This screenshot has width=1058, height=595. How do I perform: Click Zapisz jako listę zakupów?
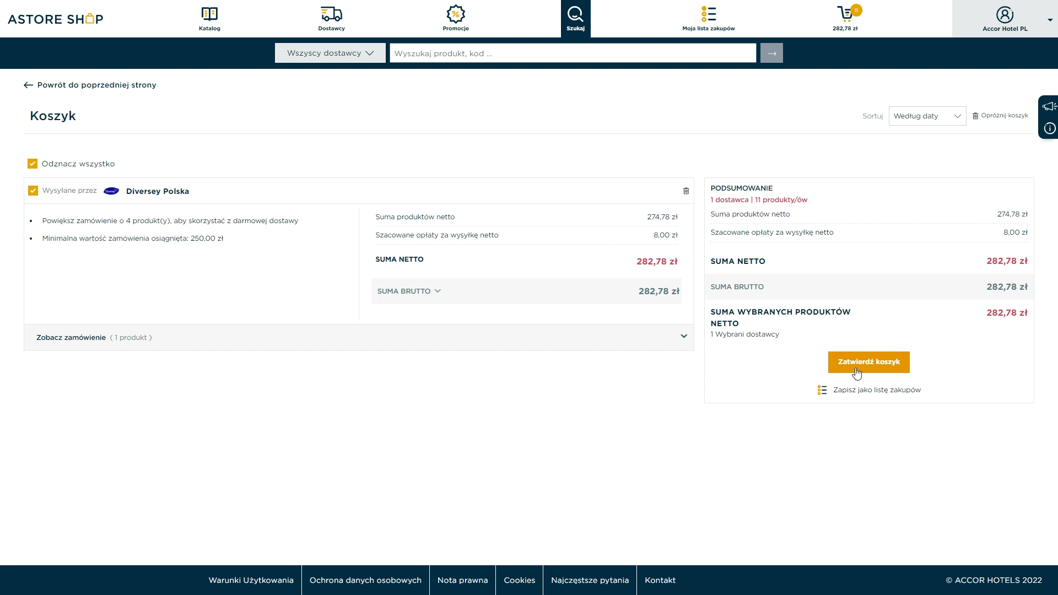[877, 390]
